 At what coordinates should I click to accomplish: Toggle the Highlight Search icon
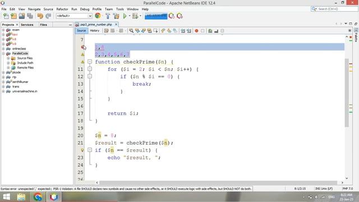(150, 31)
